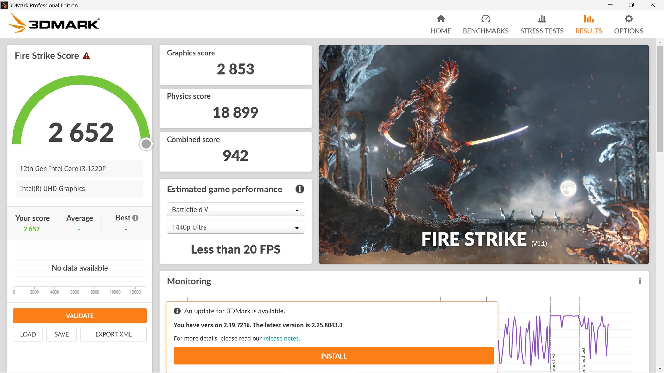The height and width of the screenshot is (373, 664).
Task: Open the Benchmarks gauge icon
Action: coord(486,19)
